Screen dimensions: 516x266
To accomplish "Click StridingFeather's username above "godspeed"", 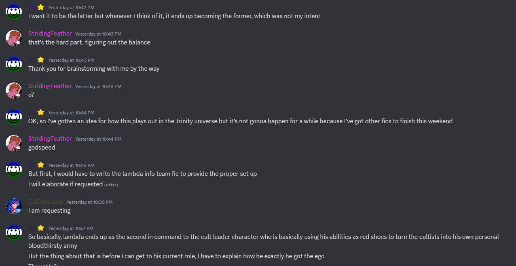I will 50,139.
